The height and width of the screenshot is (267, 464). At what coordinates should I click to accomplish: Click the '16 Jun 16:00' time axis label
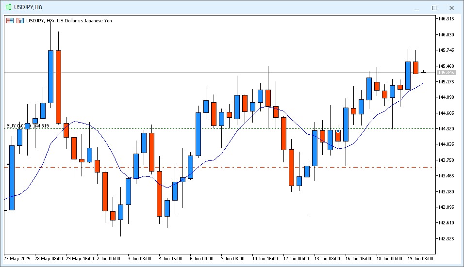click(358, 259)
